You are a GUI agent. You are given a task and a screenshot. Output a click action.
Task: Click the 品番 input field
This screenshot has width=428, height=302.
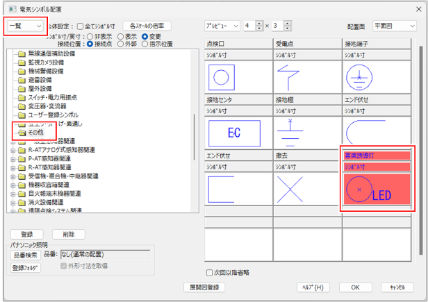click(105, 254)
